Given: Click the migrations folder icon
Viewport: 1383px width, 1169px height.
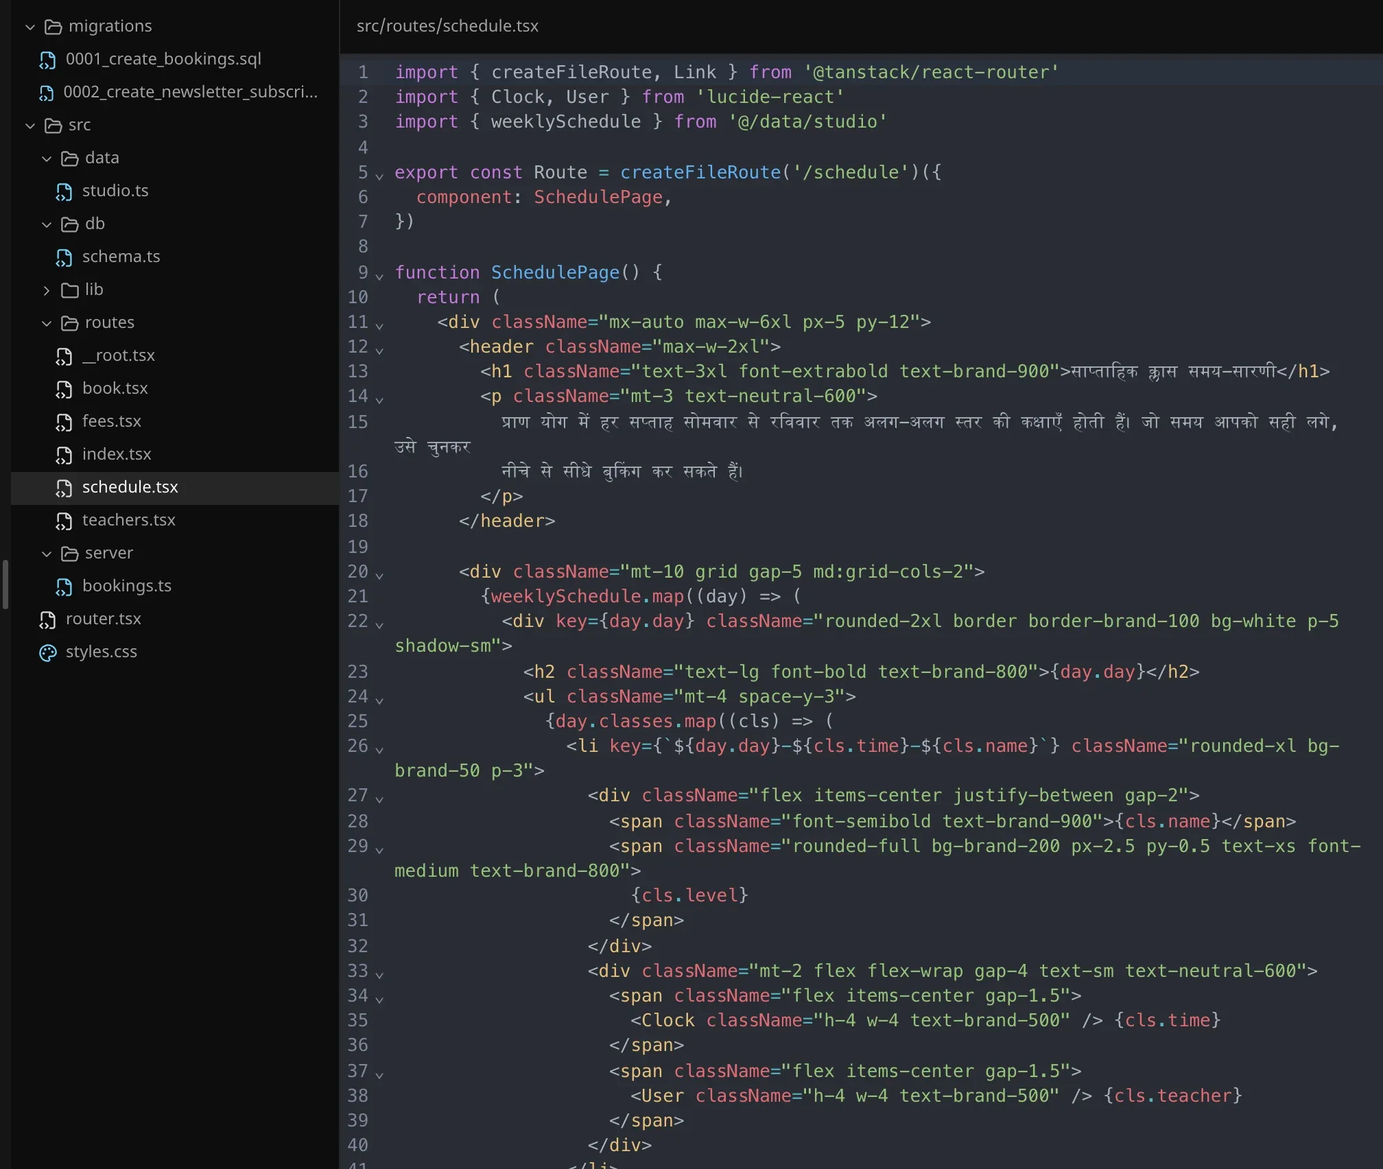Looking at the screenshot, I should [x=53, y=26].
